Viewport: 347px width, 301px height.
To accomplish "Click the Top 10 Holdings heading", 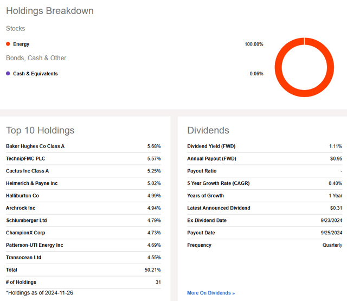I will (40, 130).
